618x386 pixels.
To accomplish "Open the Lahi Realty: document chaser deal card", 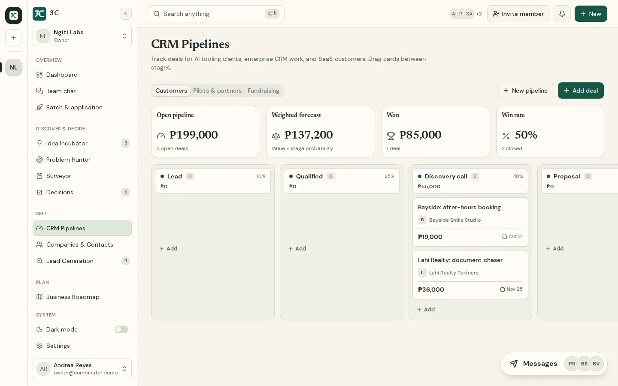I will coord(470,274).
